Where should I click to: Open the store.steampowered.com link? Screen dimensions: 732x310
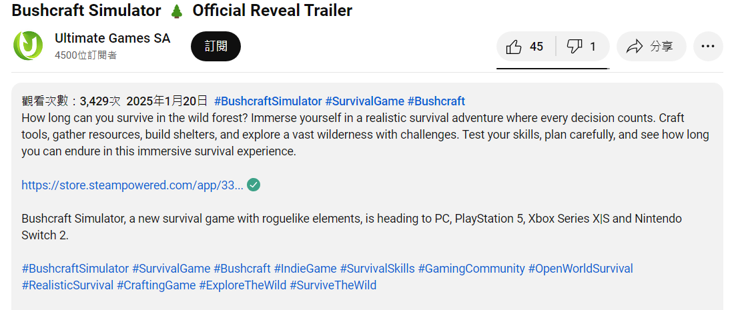(x=132, y=185)
